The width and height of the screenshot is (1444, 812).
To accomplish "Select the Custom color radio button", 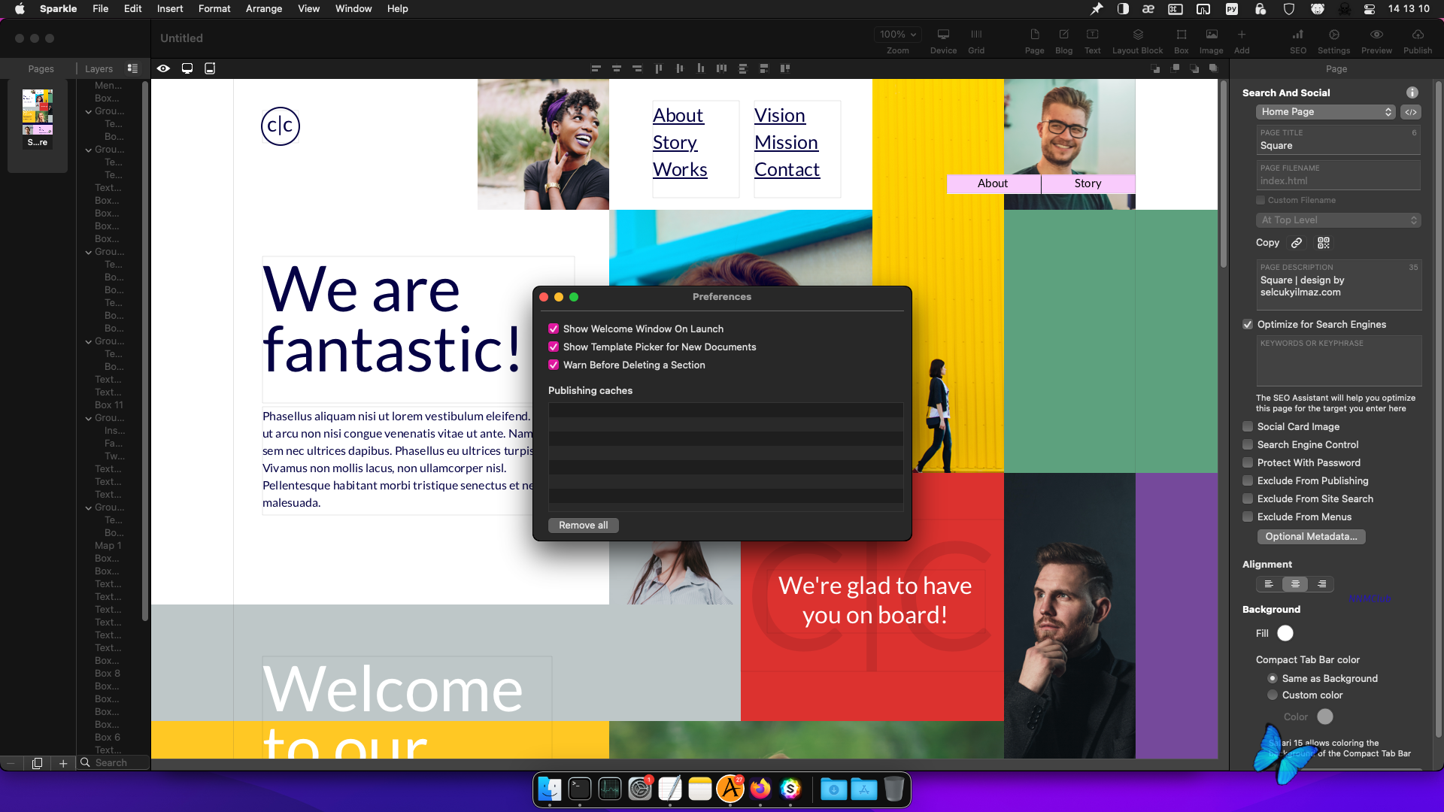I will click(x=1273, y=695).
